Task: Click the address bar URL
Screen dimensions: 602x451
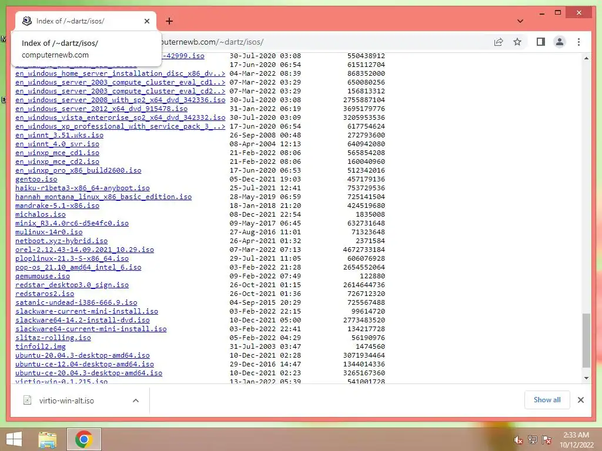Action: click(212, 42)
